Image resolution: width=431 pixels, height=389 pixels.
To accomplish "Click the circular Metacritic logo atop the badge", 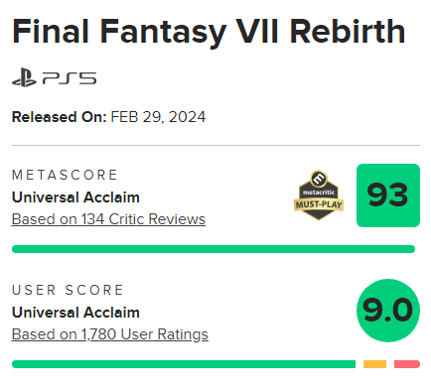I will 319,179.
